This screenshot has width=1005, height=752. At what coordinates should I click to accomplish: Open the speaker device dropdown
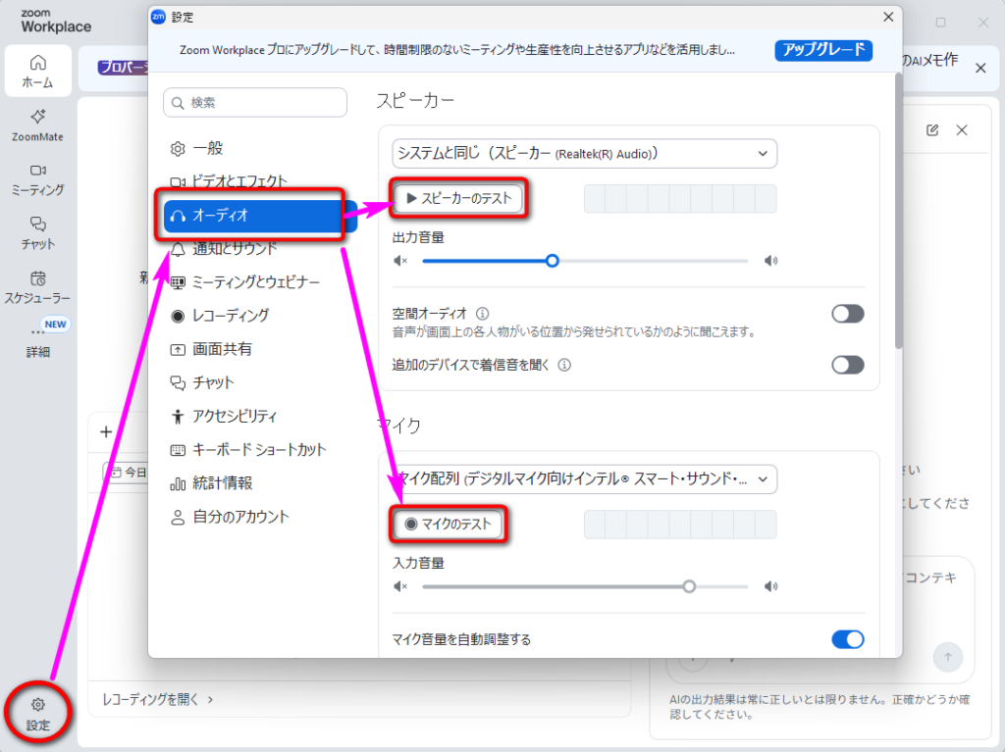tap(585, 154)
